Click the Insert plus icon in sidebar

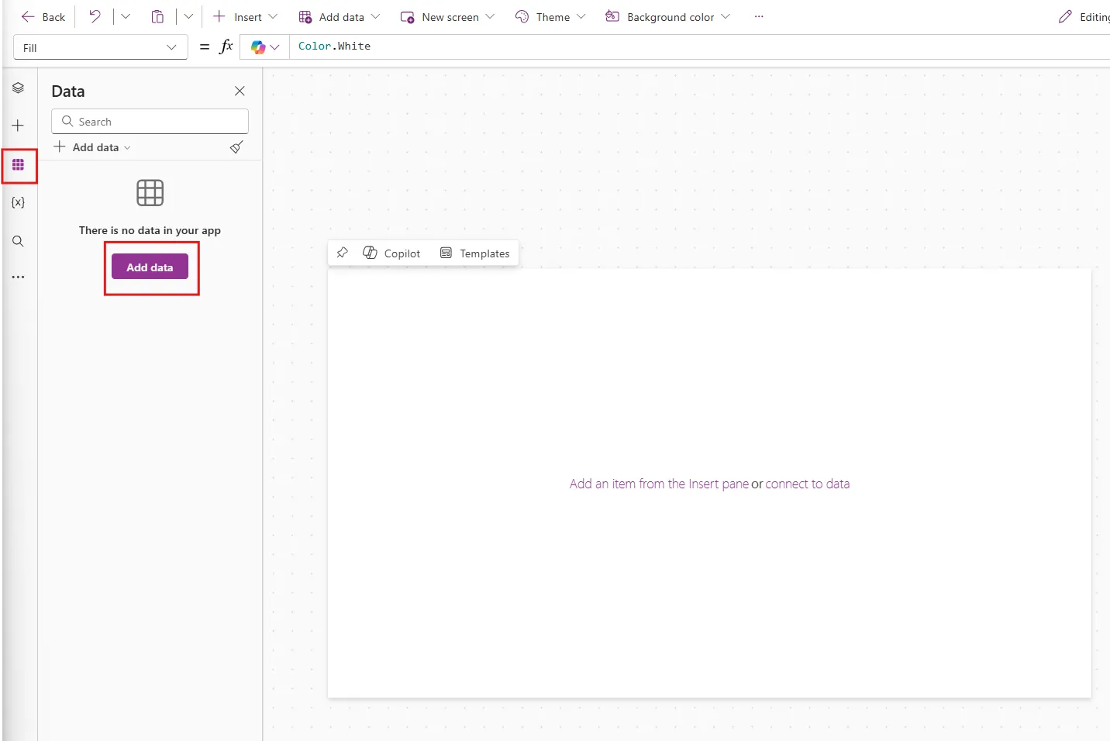point(18,126)
